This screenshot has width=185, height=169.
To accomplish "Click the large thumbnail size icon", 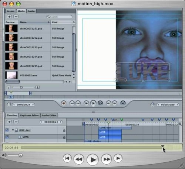I will [37, 87].
